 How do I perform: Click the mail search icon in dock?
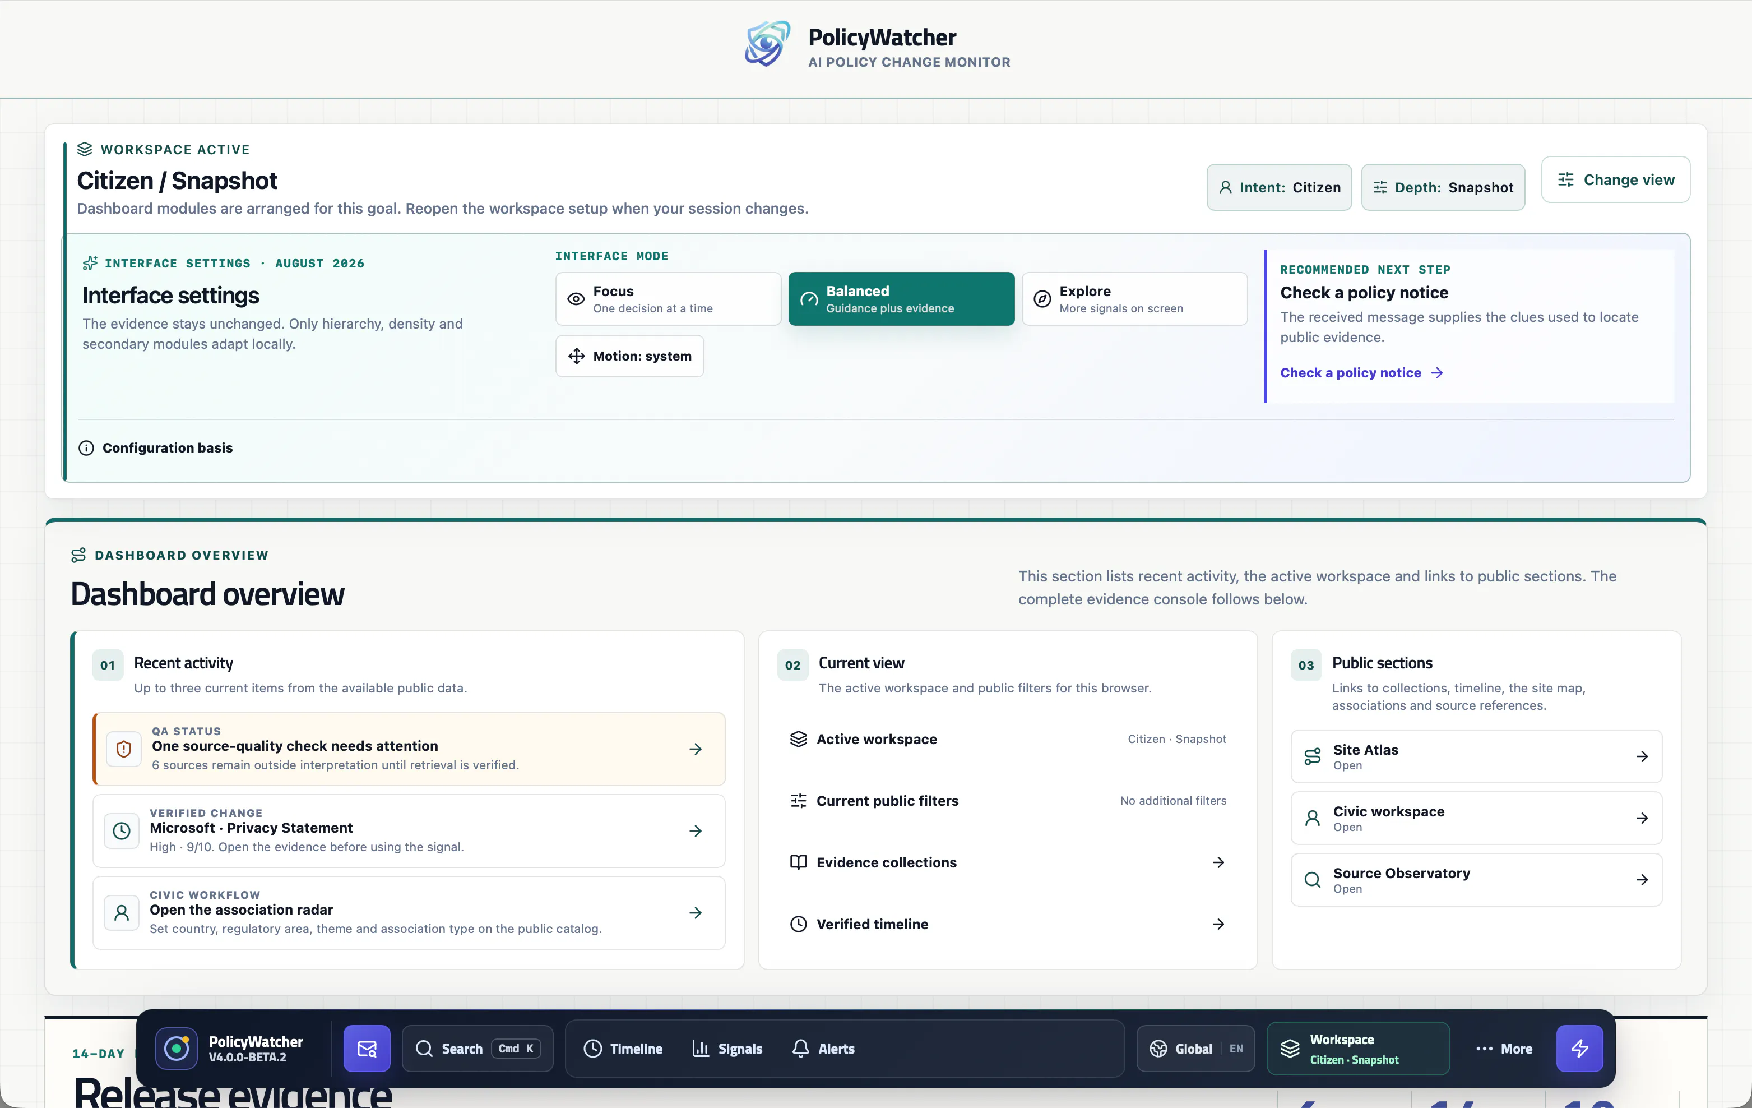[367, 1049]
